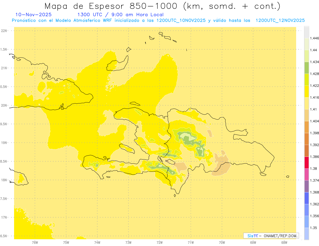This screenshot has width=319, height=246.
Task: Click the legend value 1.398
Action: pos(314,133)
